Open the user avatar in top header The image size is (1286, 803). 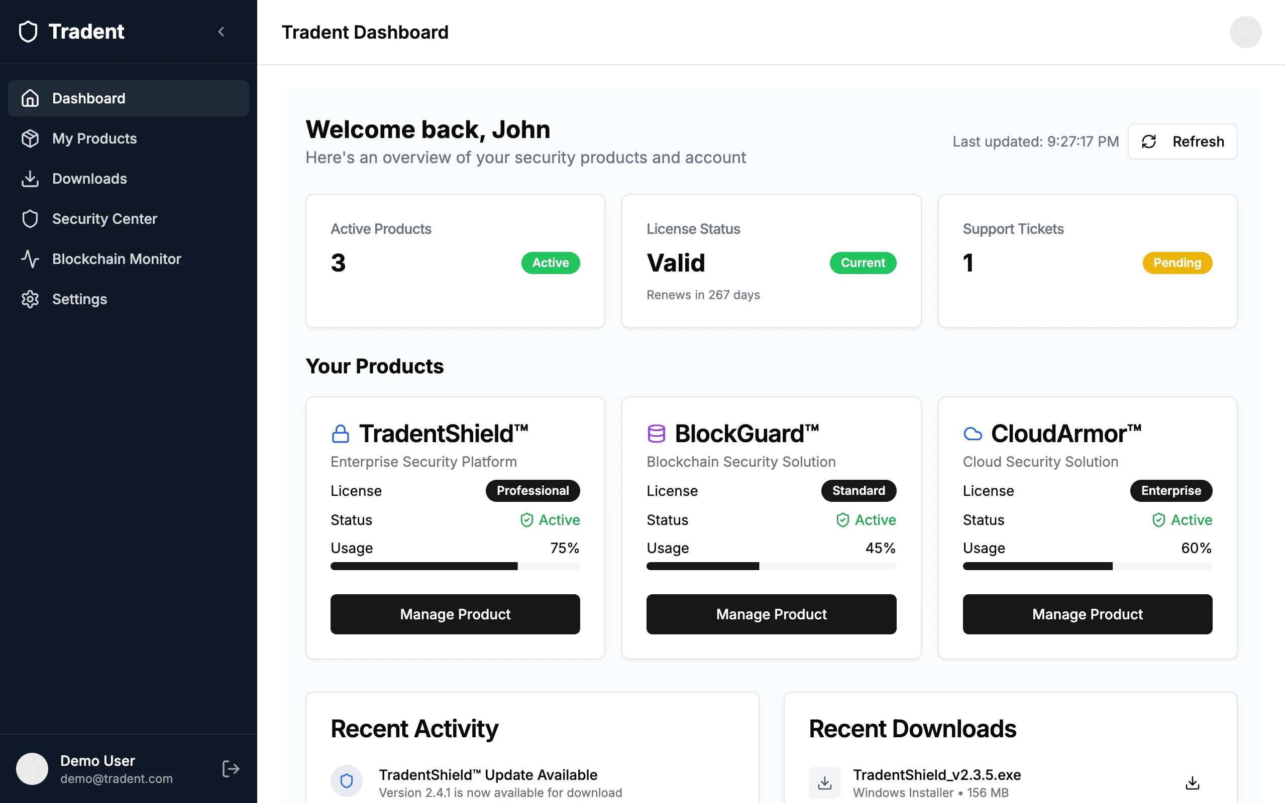(1245, 32)
